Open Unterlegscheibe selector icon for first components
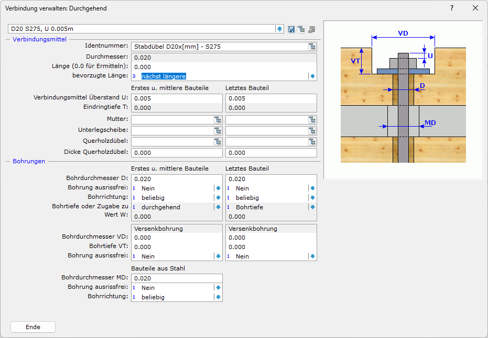Screen dimensions: 488x338 pyautogui.click(x=218, y=131)
